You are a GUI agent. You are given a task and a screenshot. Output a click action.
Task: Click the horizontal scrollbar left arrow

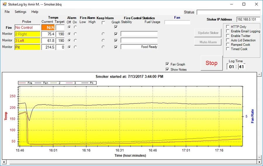pos(4,162)
